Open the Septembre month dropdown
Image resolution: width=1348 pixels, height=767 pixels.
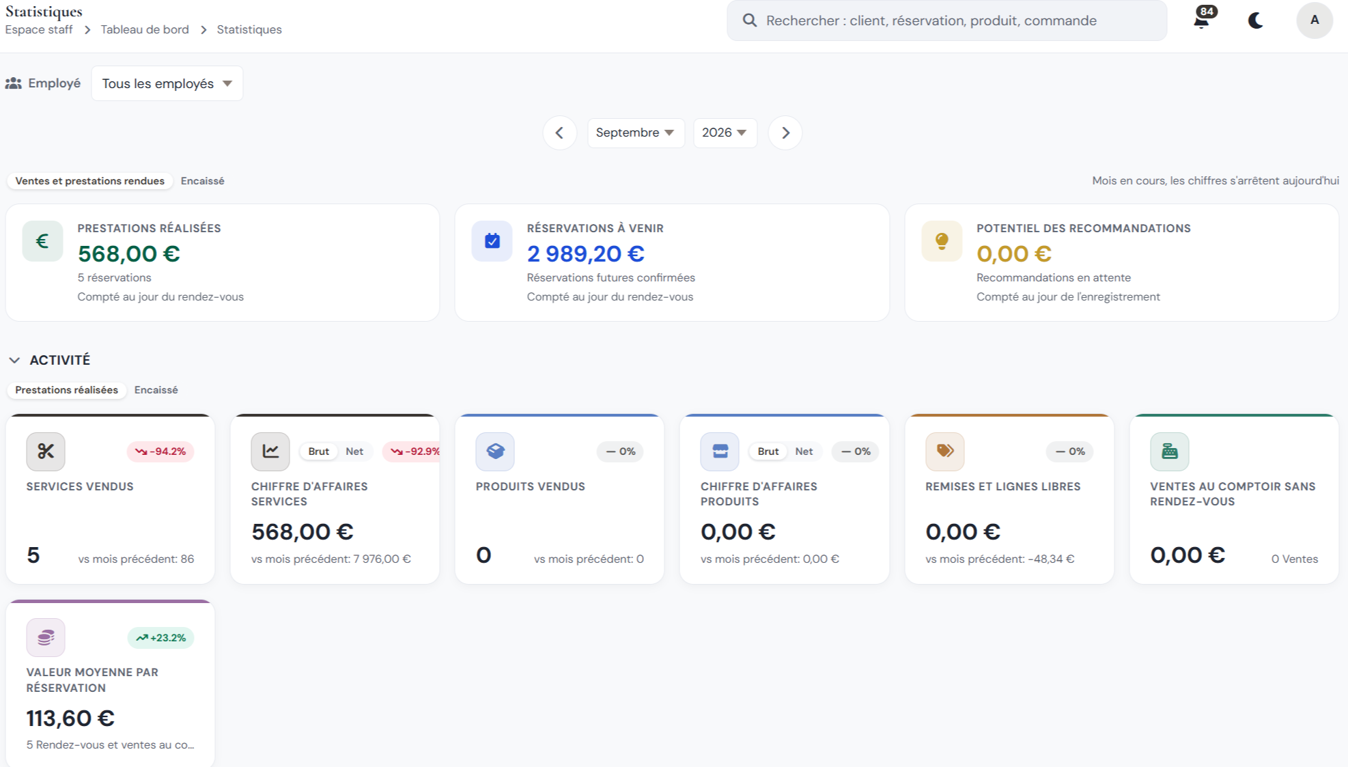[x=636, y=133]
